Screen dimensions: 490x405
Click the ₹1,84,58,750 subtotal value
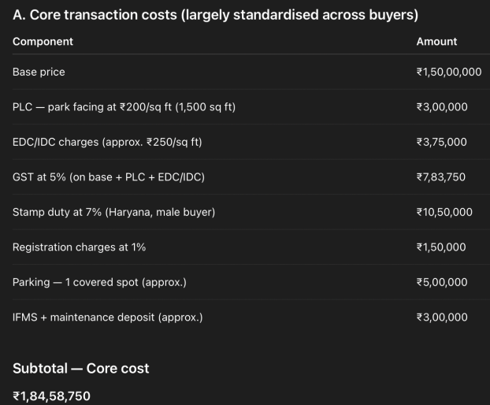point(51,396)
